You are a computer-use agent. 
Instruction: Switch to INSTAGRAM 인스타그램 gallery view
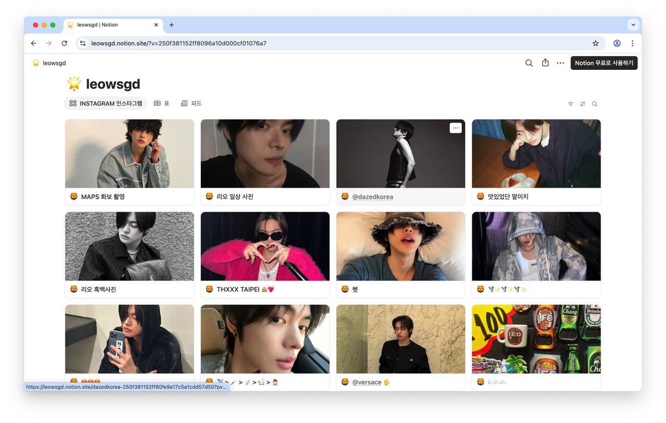pyautogui.click(x=105, y=104)
